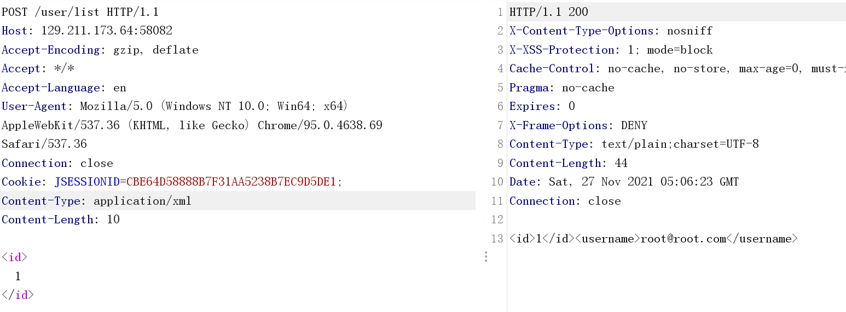Viewport: 846px width, 312px height.
Task: Click the Connection: close request header
Action: [57, 163]
